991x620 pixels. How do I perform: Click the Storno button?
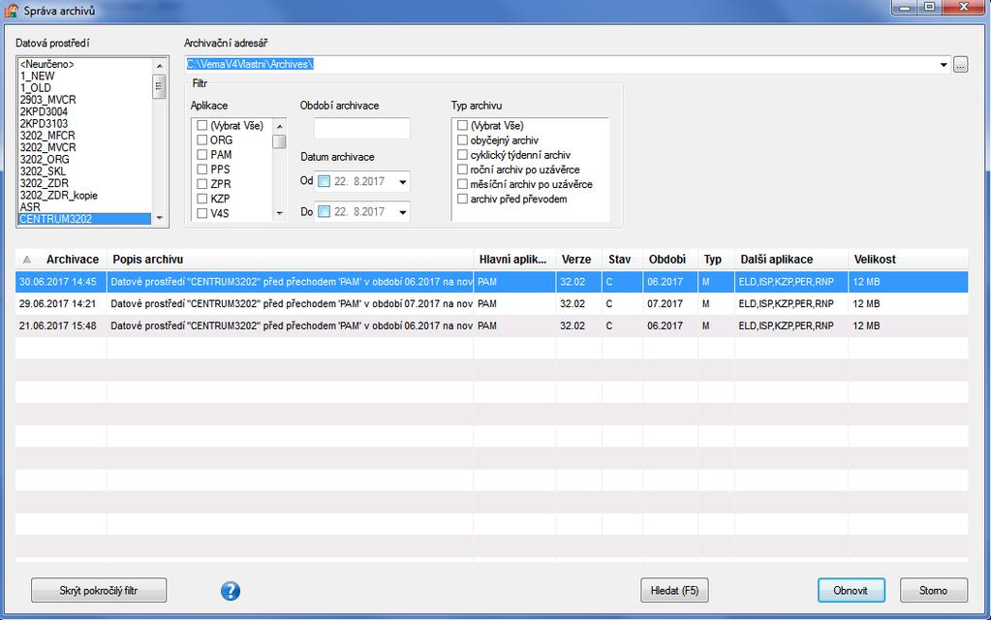[x=934, y=590]
